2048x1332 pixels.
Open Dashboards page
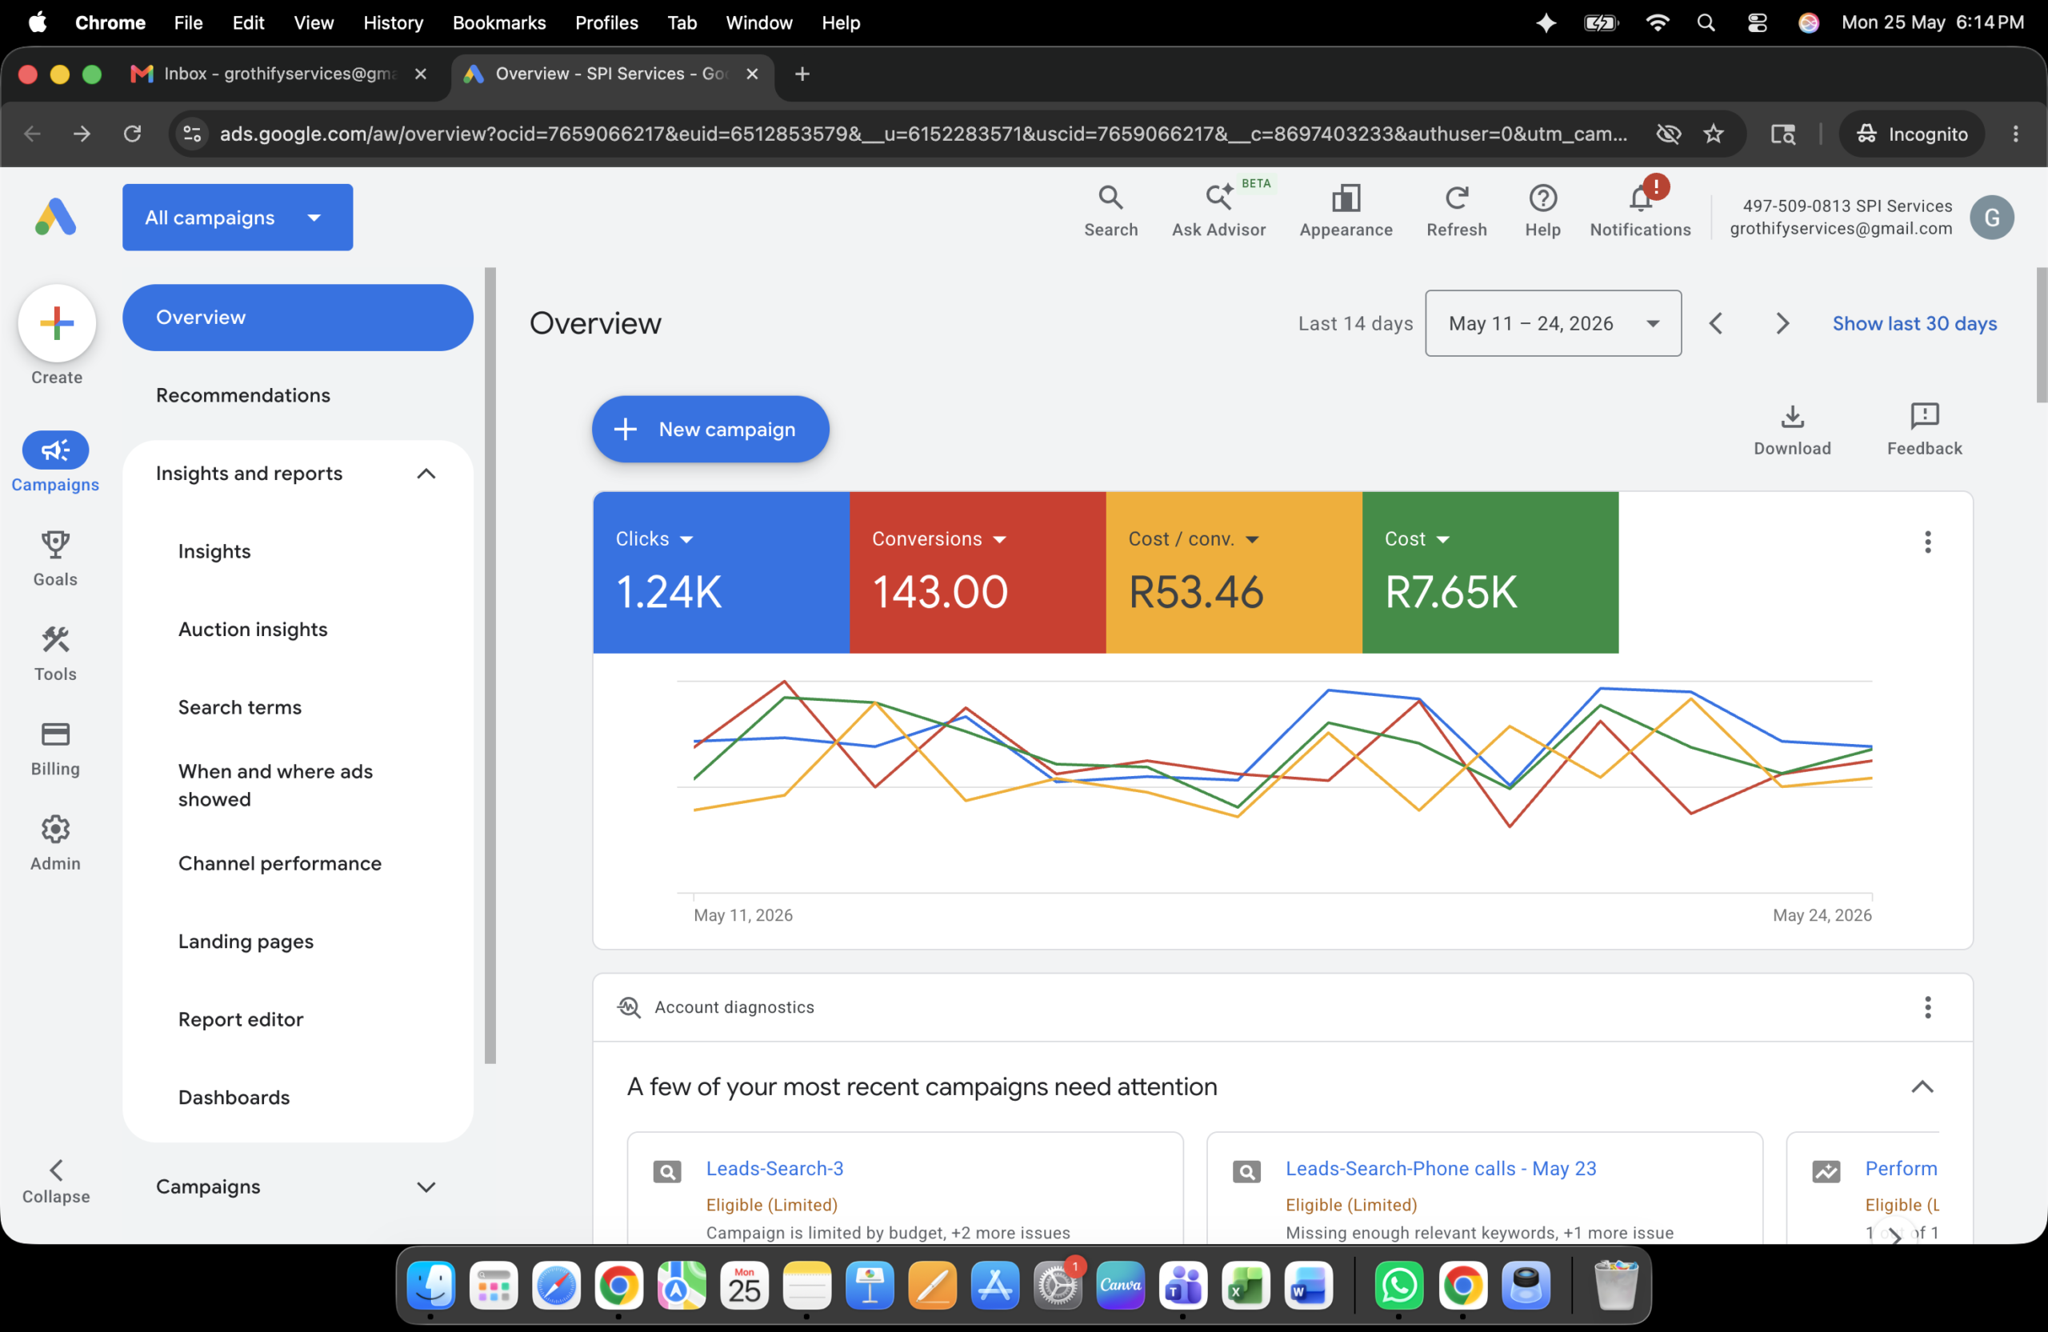[x=234, y=1098]
